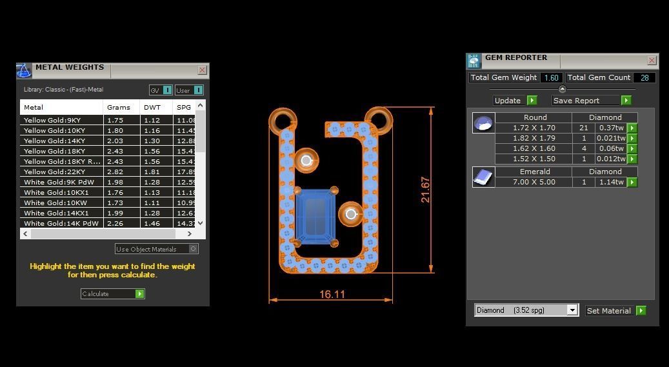This screenshot has height=367, width=669.
Task: Click the 0.37tw weight cell
Action: [x=612, y=128]
